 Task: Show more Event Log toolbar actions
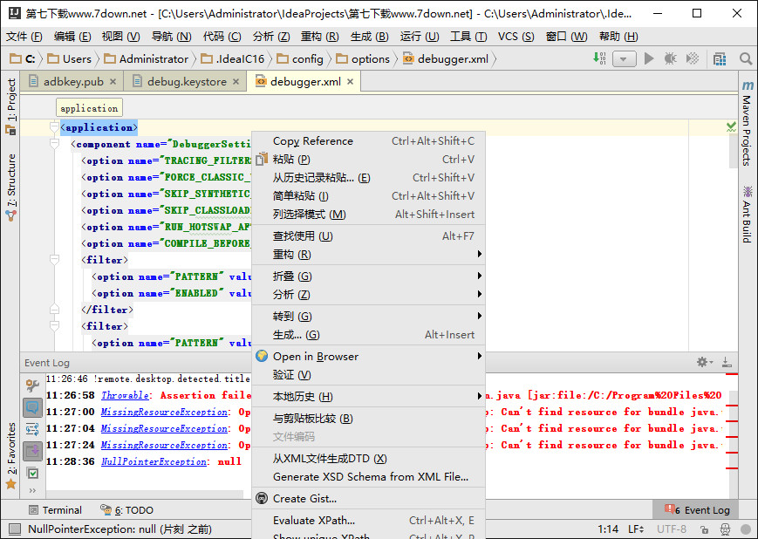coord(32,491)
